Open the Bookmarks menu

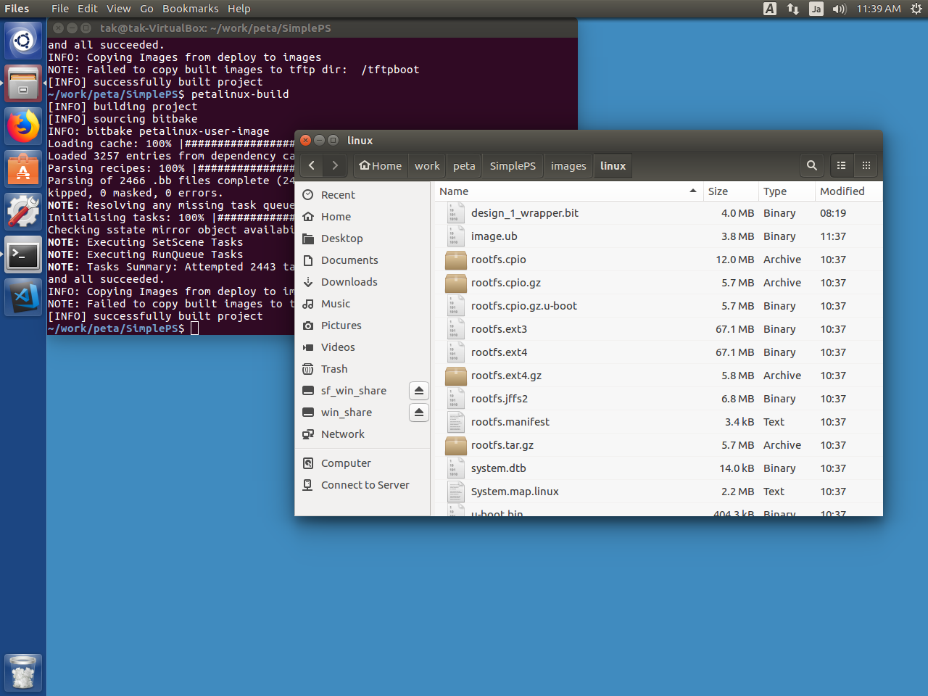point(190,9)
